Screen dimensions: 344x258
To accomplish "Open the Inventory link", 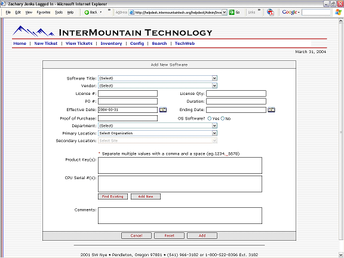I will (111, 44).
